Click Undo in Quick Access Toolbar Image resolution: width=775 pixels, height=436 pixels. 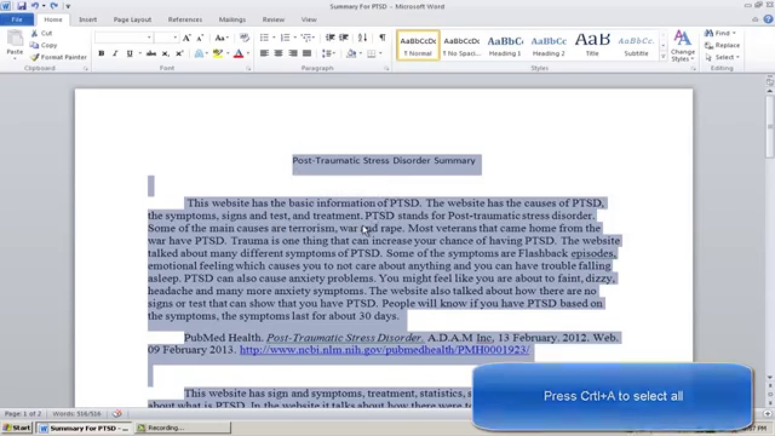(35, 6)
